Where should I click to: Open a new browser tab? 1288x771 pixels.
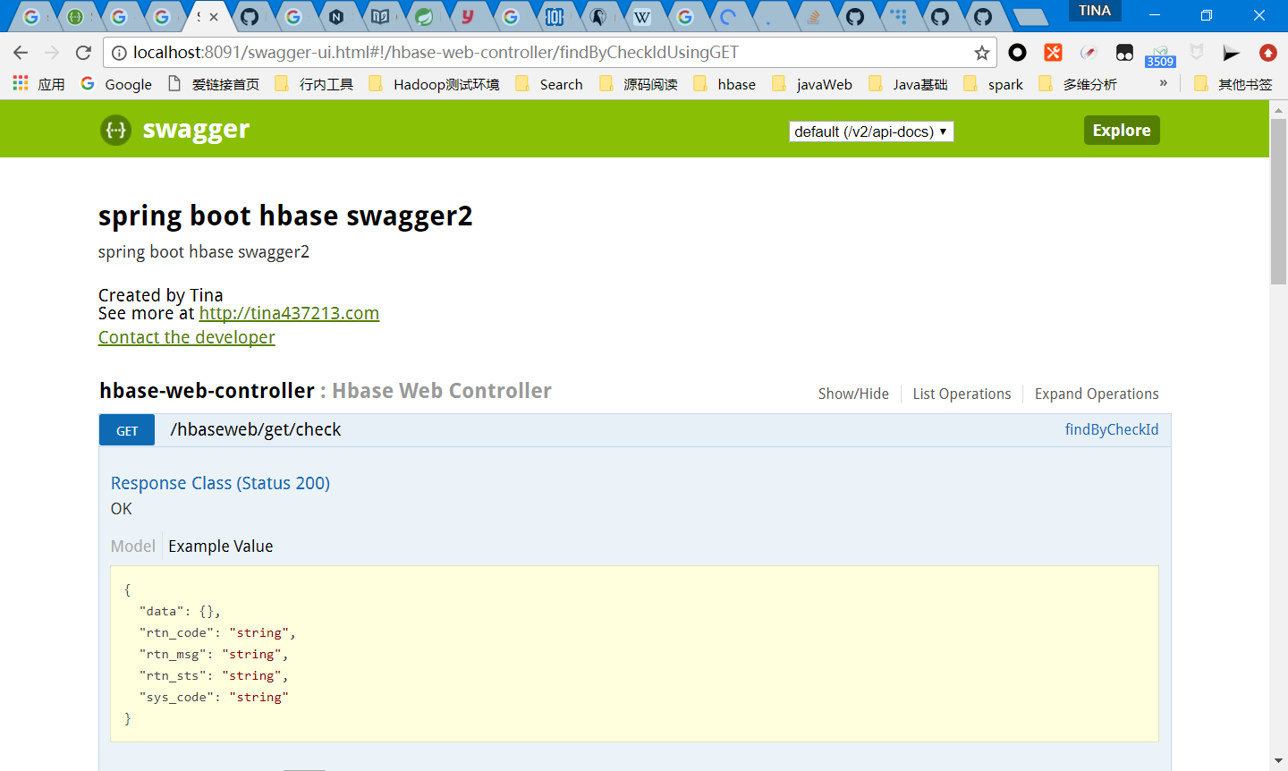[x=1031, y=17]
